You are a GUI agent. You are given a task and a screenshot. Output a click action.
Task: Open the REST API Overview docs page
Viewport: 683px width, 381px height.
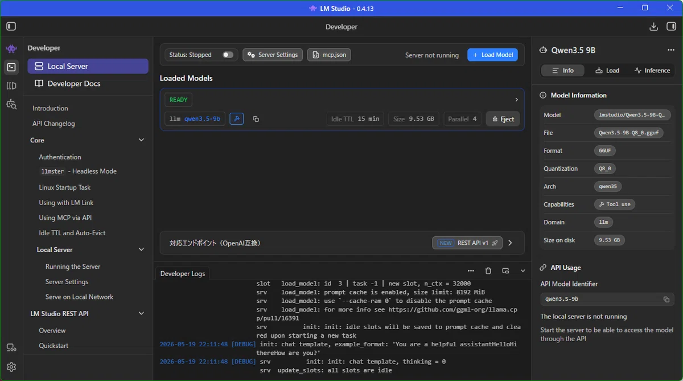[52, 330]
